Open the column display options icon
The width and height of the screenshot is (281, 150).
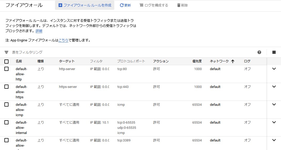pyautogui.click(x=274, y=52)
